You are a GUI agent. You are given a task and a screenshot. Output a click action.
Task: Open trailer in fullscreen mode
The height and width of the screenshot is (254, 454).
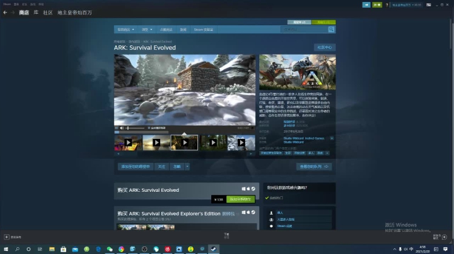(x=252, y=128)
